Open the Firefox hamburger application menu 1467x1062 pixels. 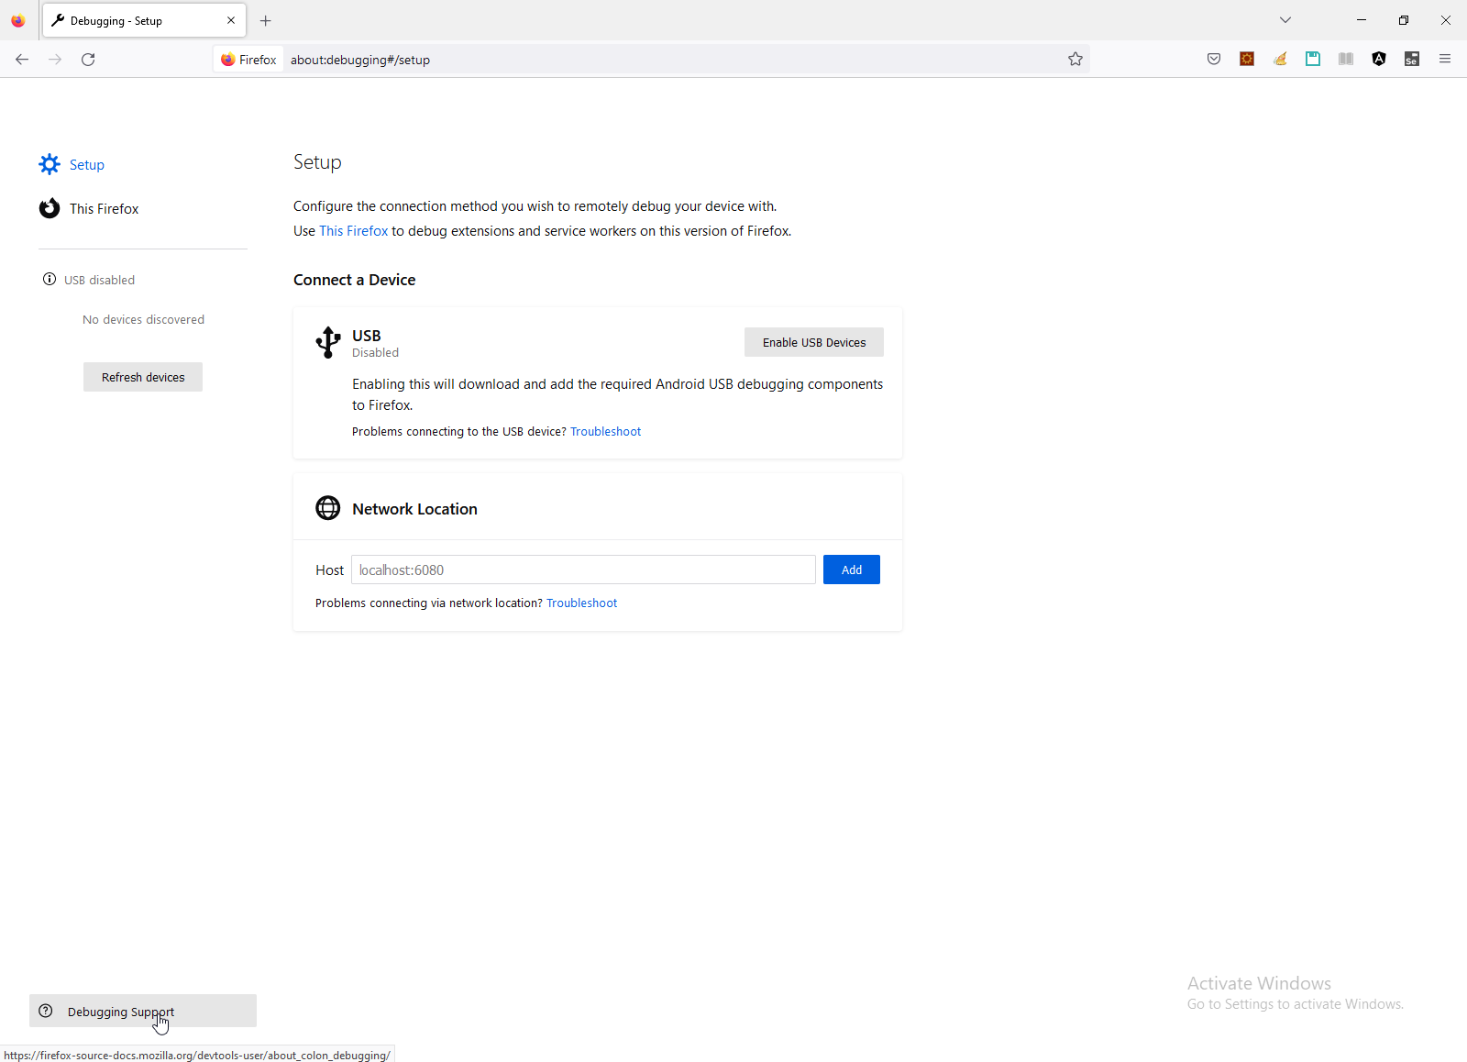[1445, 60]
